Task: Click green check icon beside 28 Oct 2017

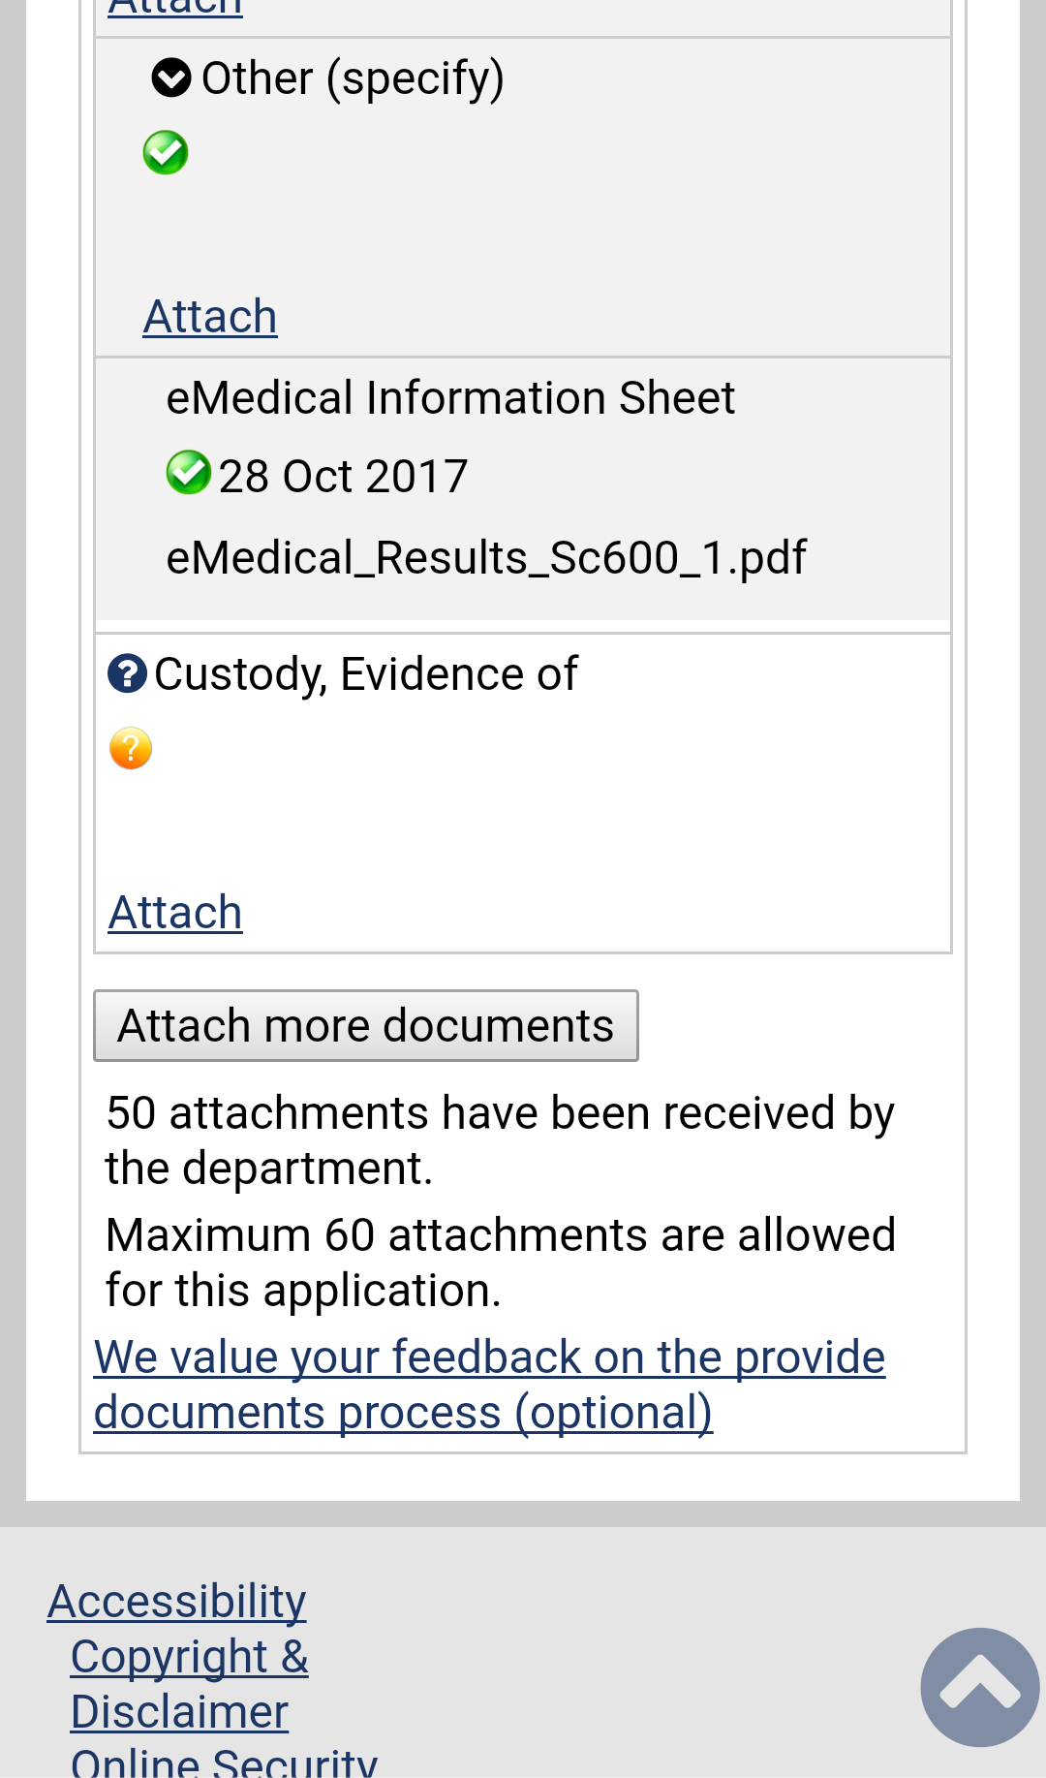Action: (188, 474)
